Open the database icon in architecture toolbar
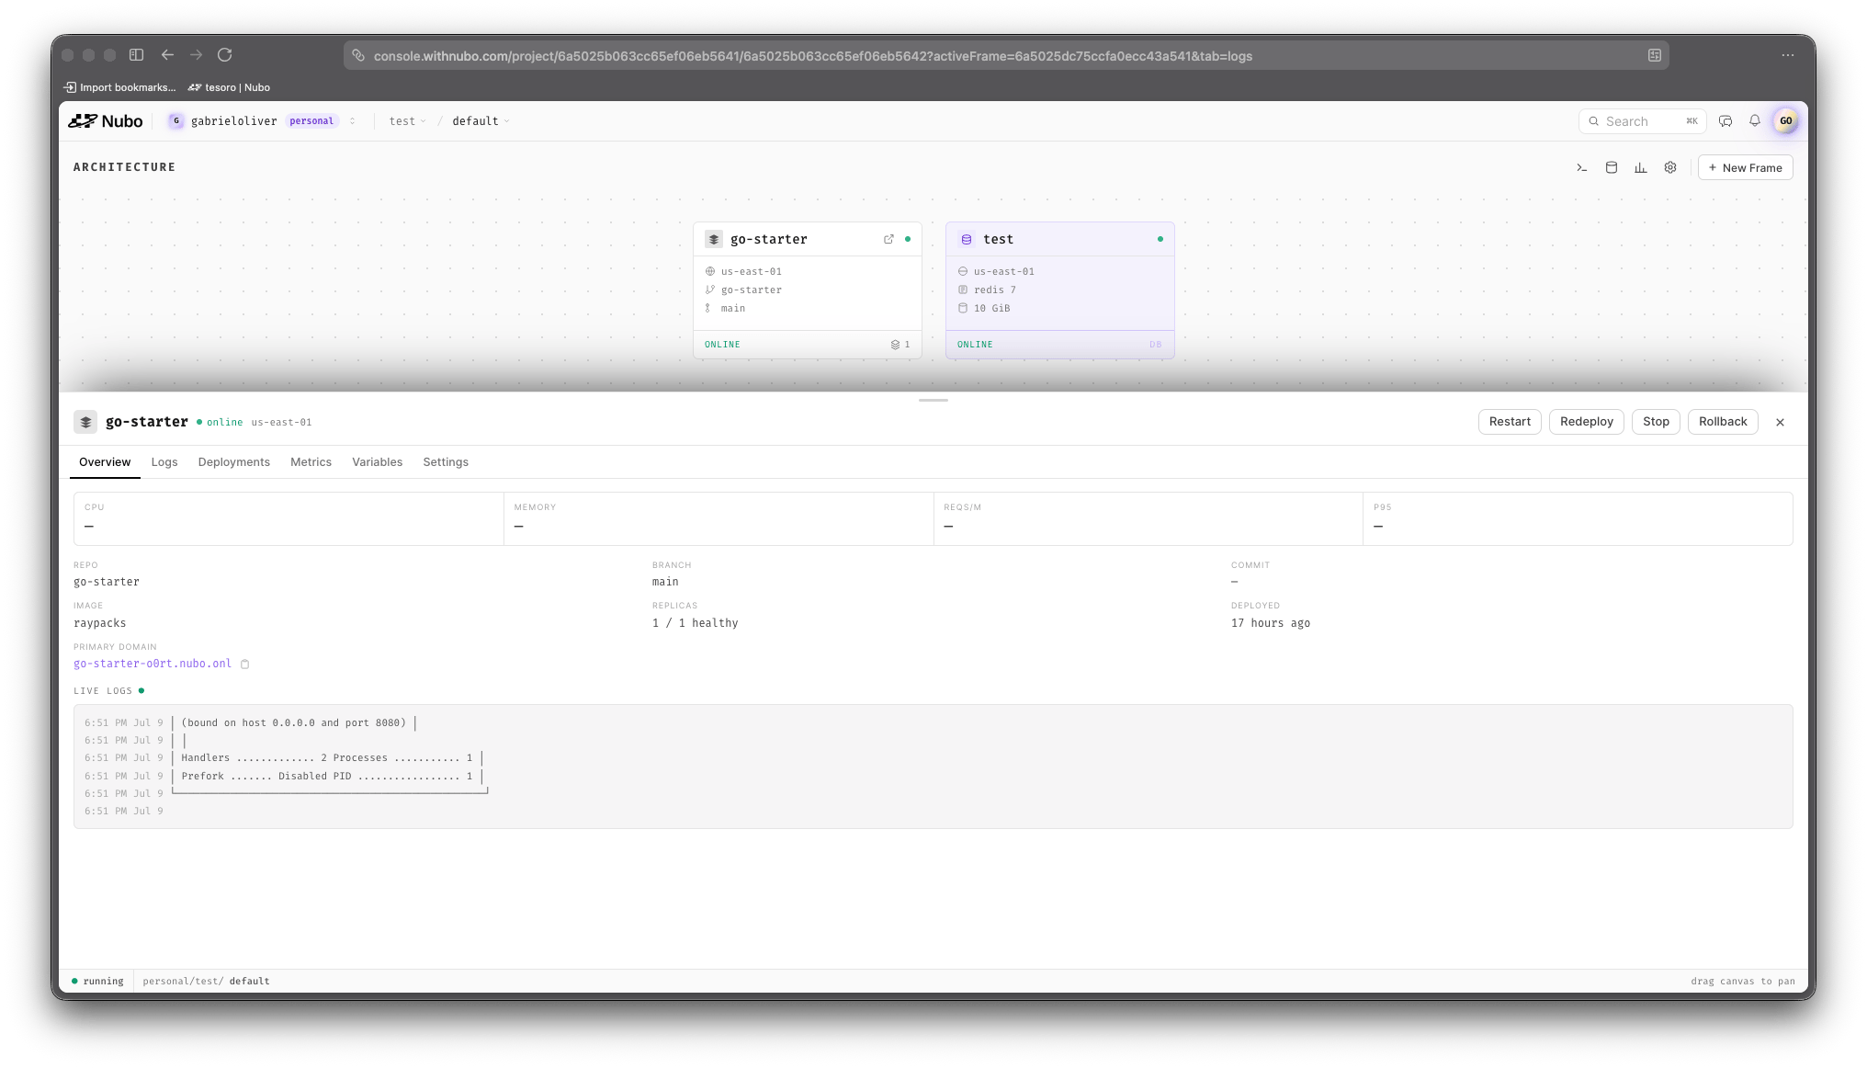Viewport: 1867px width, 1068px height. tap(1611, 168)
